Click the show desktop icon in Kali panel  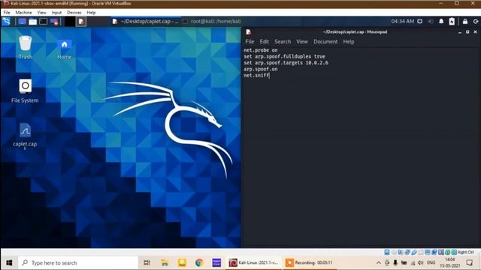pyautogui.click(x=22, y=22)
